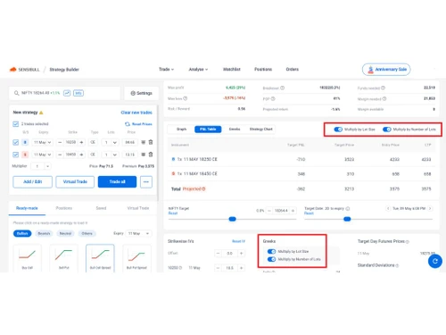Open the ready-made Expiry 11 May dropdown
Image resolution: width=446 pixels, height=335 pixels.
138,233
